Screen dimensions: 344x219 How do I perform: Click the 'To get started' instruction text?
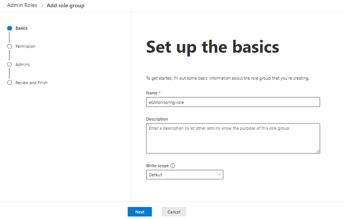[228, 78]
